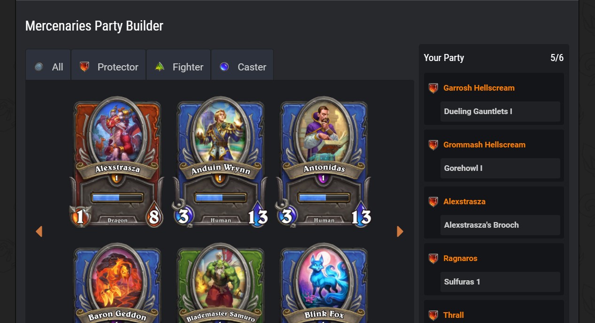Viewport: 595px width, 323px height.
Task: Click the role icon next to Grommash Hellscream
Action: pyautogui.click(x=433, y=145)
